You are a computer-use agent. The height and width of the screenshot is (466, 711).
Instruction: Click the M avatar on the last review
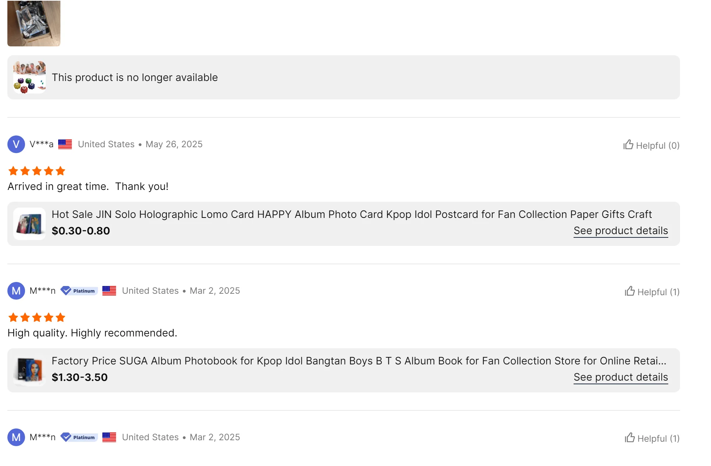(16, 437)
